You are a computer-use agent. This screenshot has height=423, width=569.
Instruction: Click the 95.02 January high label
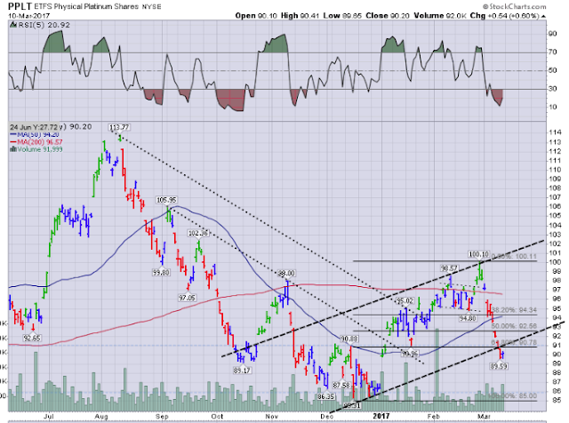click(x=405, y=300)
